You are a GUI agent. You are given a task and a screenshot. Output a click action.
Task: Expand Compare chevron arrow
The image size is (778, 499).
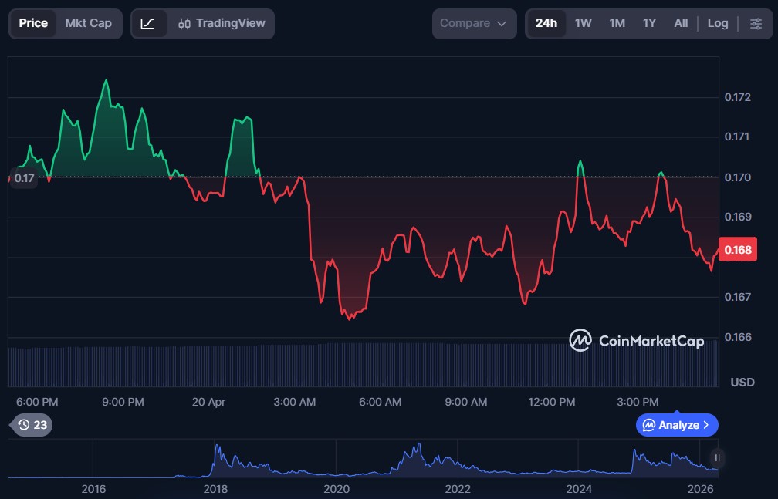502,24
